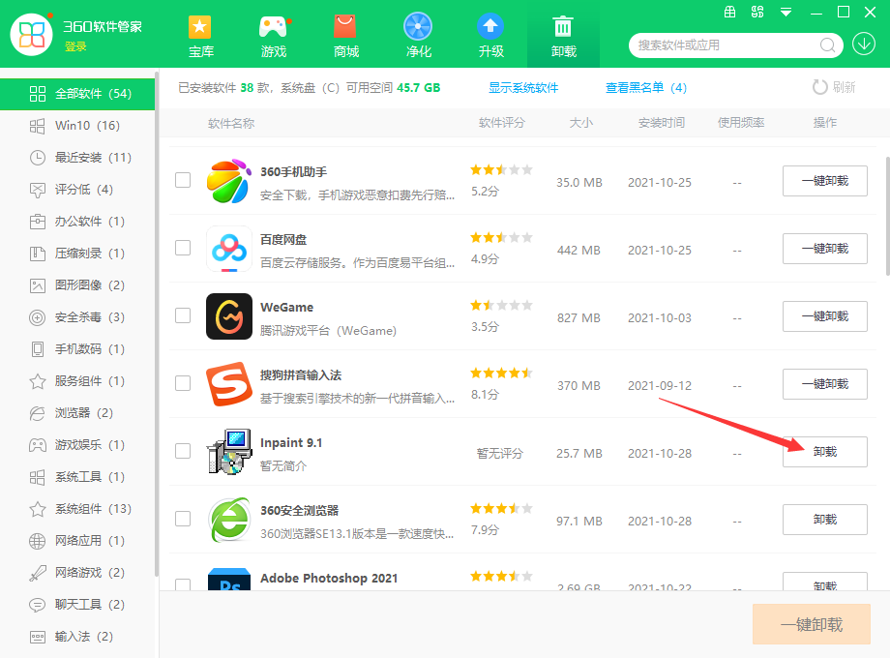Click the skin settings icon in title bar

tap(757, 12)
